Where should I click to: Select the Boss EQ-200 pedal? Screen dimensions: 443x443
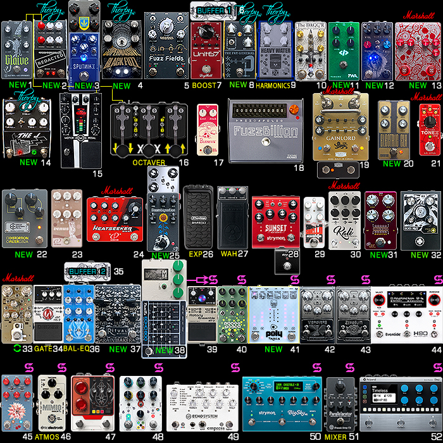click(164, 329)
